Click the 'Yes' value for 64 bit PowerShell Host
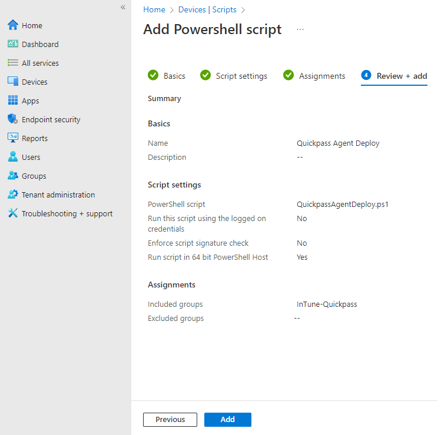 302,257
